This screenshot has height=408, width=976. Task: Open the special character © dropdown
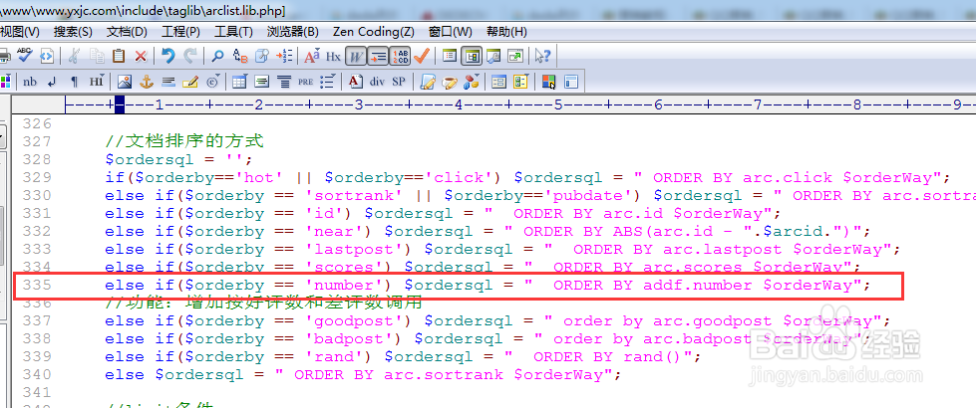tap(212, 82)
